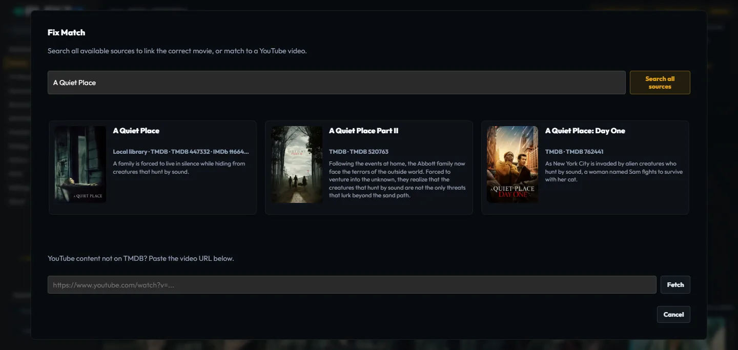The width and height of the screenshot is (738, 350).
Task: Click the description starting 'A family is forced'
Action: click(x=179, y=168)
